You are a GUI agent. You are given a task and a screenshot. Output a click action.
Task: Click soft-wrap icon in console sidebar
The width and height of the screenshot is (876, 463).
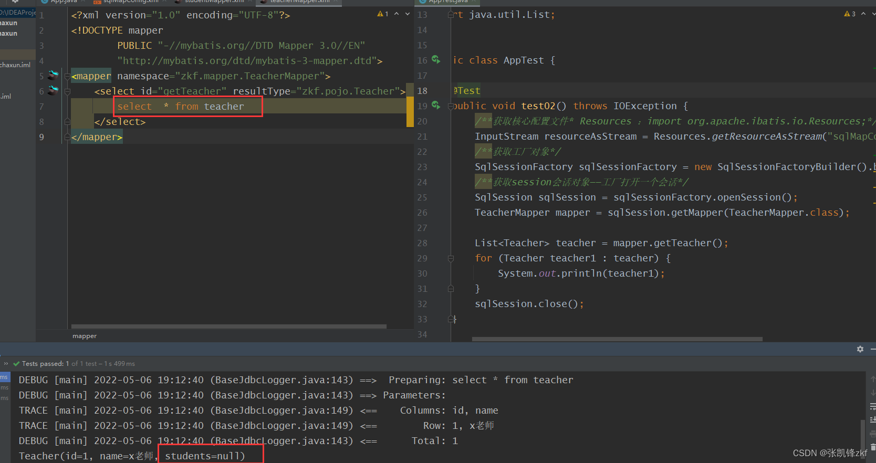872,406
